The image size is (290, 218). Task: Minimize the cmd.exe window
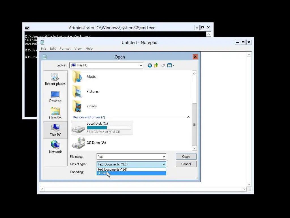pos(197,28)
